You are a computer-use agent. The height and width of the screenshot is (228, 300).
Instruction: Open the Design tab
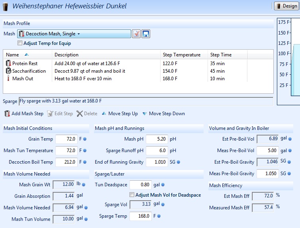287,6
